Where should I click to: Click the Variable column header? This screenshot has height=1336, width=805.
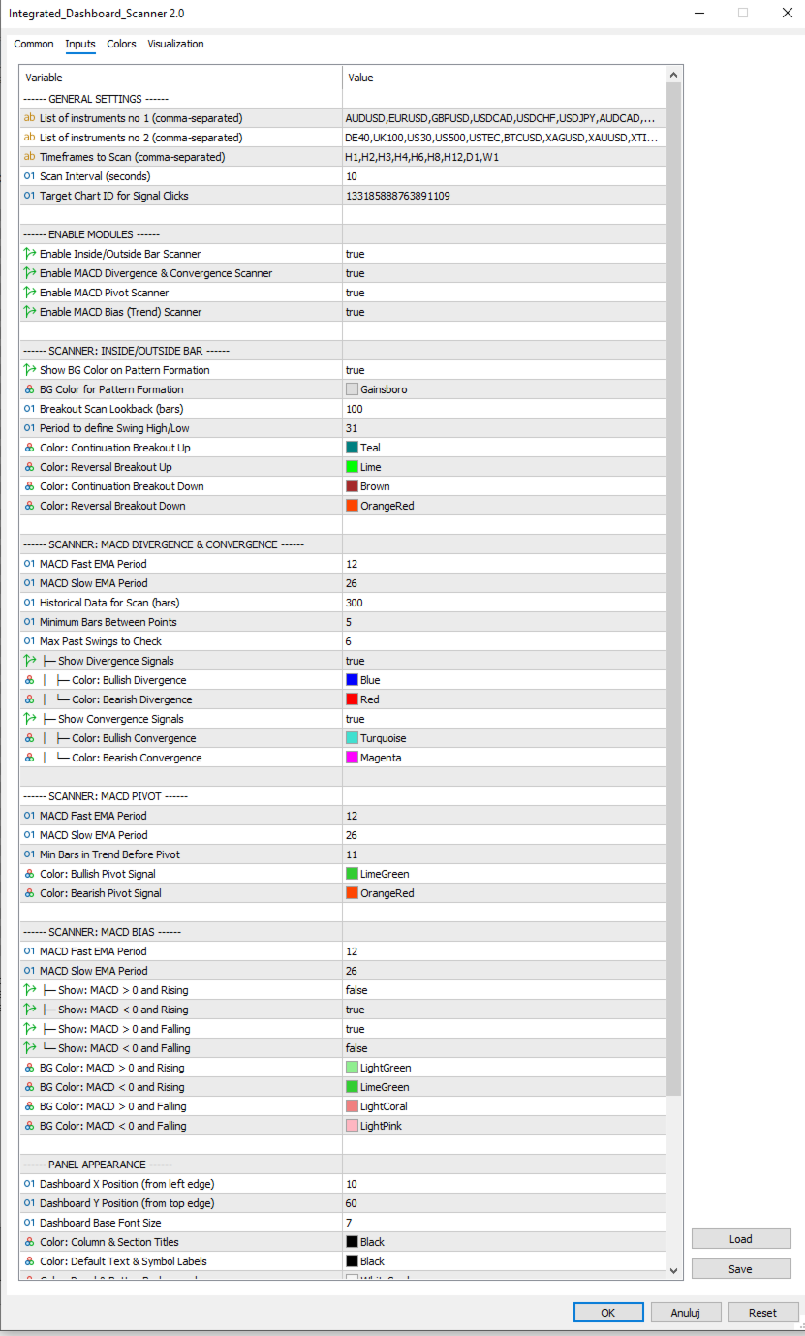181,78
